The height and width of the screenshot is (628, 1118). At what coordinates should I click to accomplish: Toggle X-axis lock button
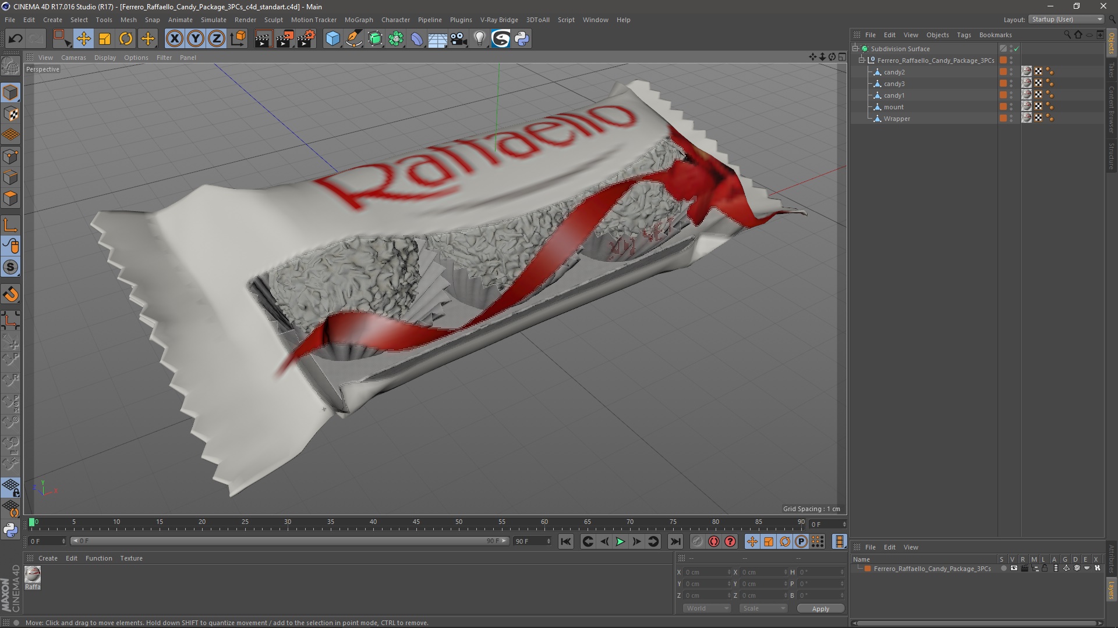(174, 39)
